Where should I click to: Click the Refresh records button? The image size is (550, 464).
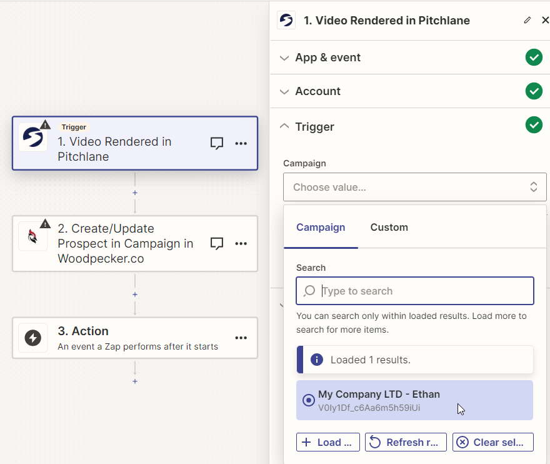(406, 442)
